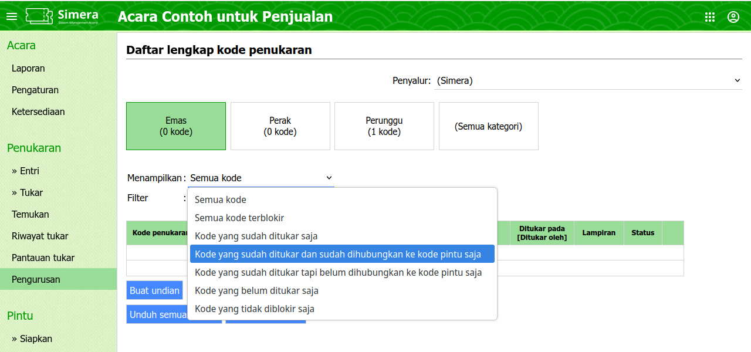The width and height of the screenshot is (751, 352).
Task: Open the user account icon
Action: (x=733, y=17)
